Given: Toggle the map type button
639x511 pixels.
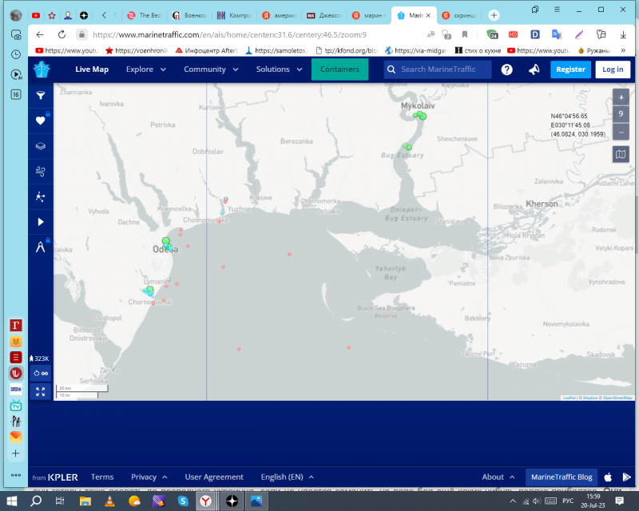Looking at the screenshot, I should [x=621, y=154].
